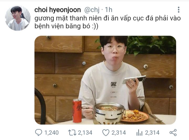The image size is (189, 140).
Task: Open the attached photo of man eating
Action: pyautogui.click(x=105, y=80)
